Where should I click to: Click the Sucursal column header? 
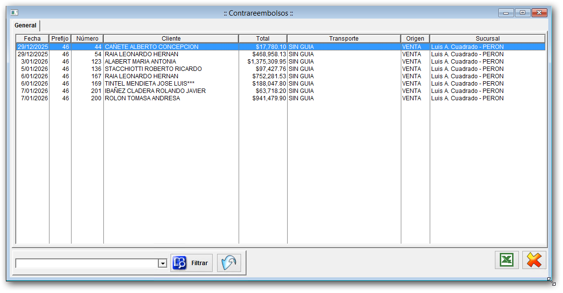(487, 39)
